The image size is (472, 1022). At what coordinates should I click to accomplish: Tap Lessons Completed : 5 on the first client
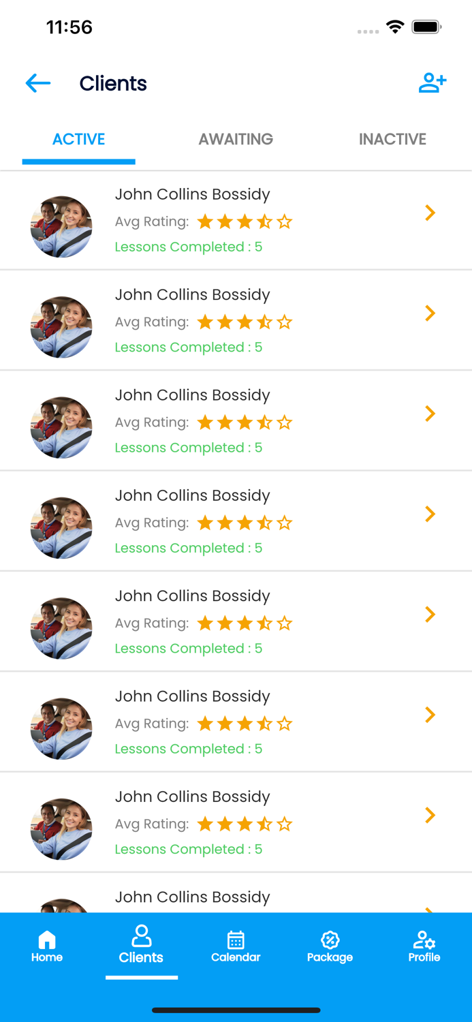pyautogui.click(x=189, y=247)
